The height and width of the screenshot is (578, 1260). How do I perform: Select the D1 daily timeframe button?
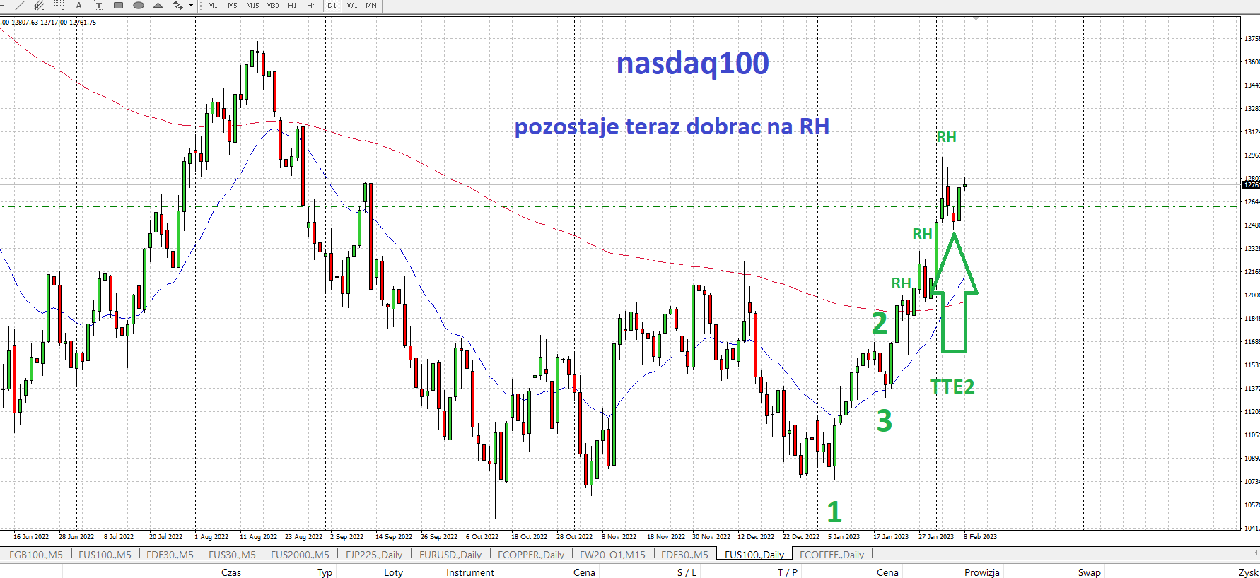click(332, 5)
